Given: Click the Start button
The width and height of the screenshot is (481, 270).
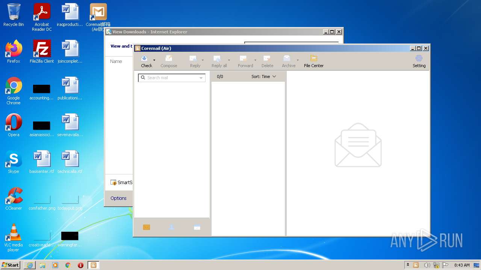Looking at the screenshot, I should coord(11,265).
